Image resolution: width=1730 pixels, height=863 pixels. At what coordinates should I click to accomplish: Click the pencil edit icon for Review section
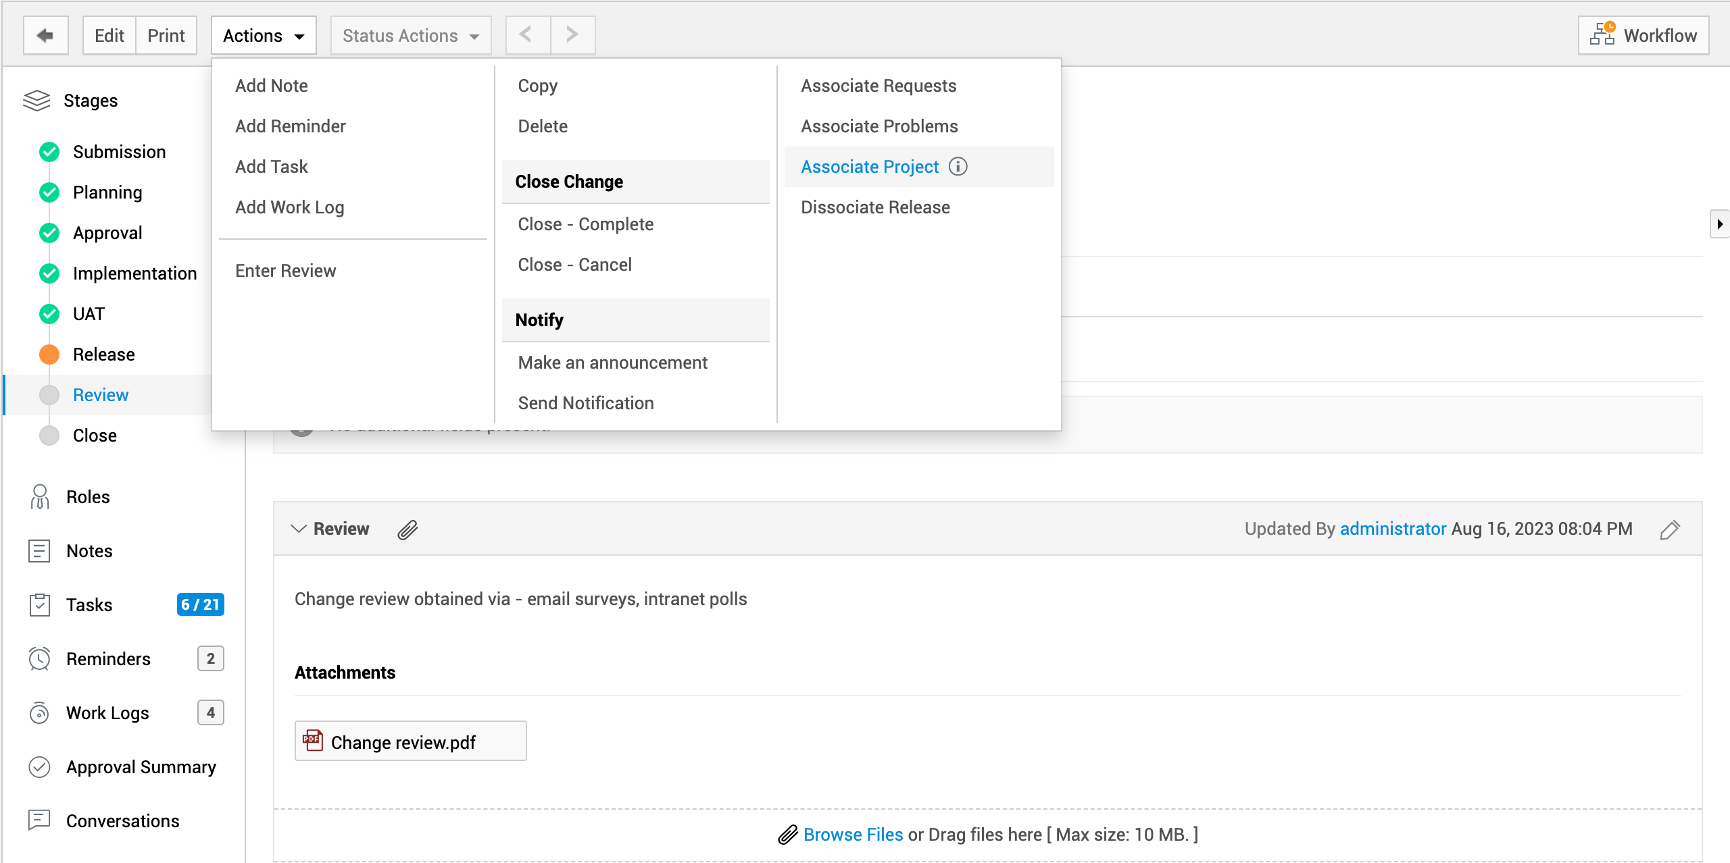1669,529
